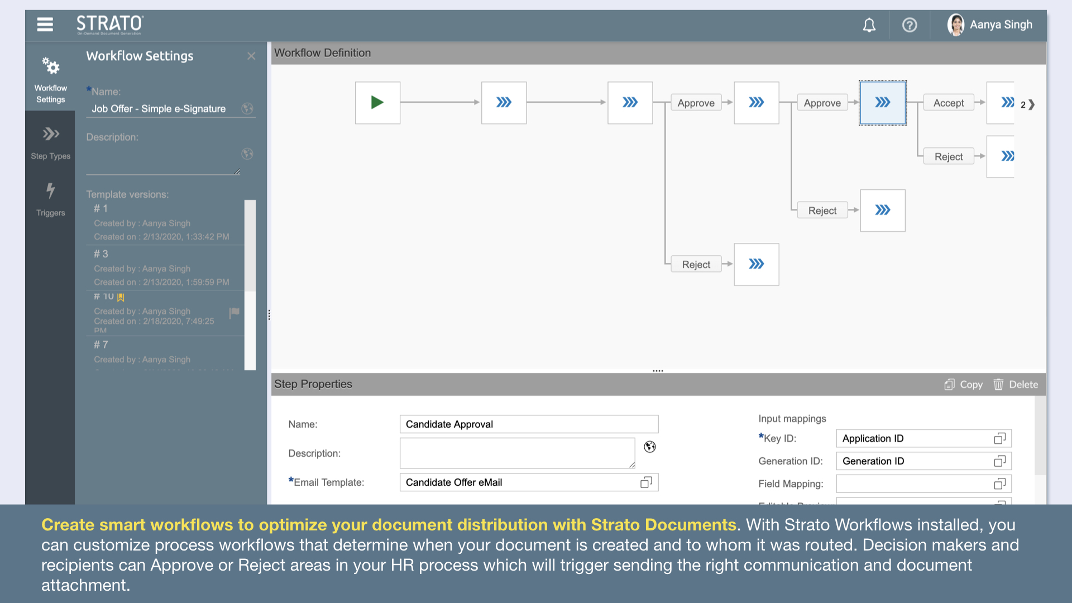The height and width of the screenshot is (603, 1072).
Task: Select the Start play step node
Action: [377, 103]
